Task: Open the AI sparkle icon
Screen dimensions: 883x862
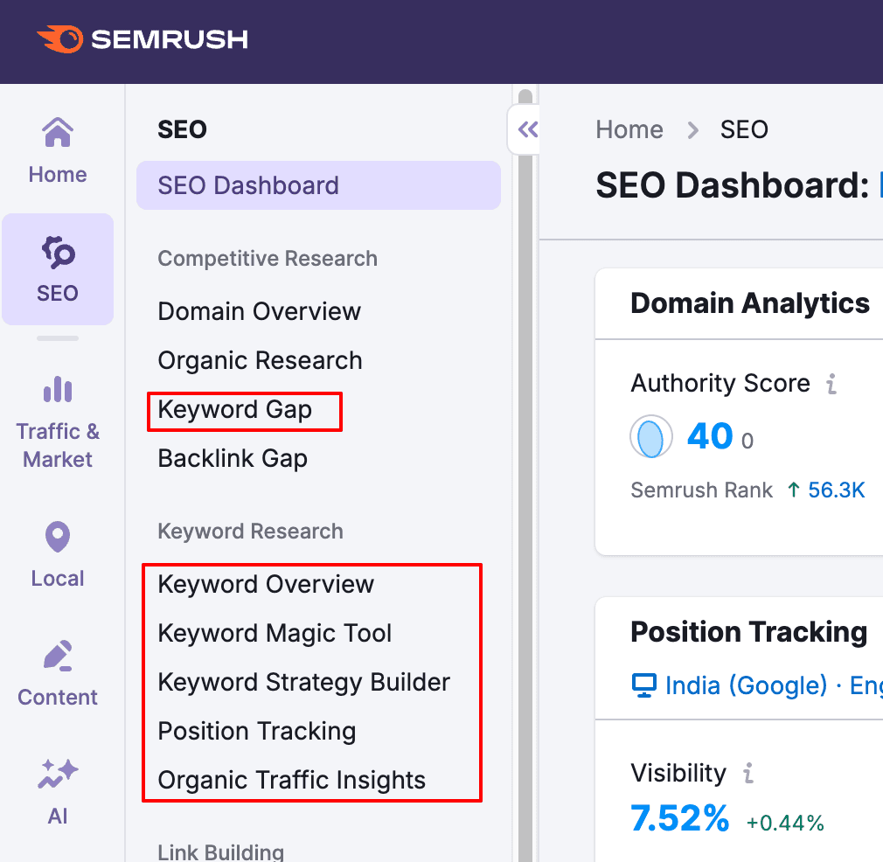Action: (x=58, y=774)
